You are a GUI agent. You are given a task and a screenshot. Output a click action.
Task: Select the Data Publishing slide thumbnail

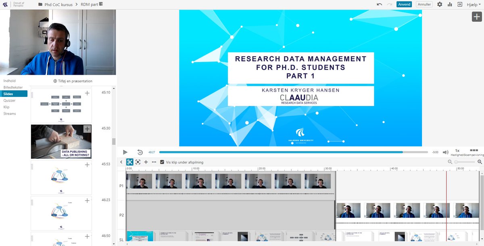coord(61,141)
